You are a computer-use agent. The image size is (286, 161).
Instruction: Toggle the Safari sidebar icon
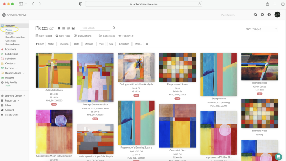pos(21,4)
